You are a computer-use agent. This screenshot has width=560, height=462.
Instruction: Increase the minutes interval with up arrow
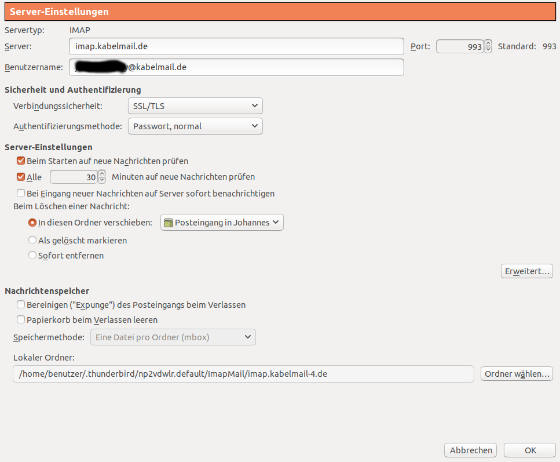coord(102,173)
